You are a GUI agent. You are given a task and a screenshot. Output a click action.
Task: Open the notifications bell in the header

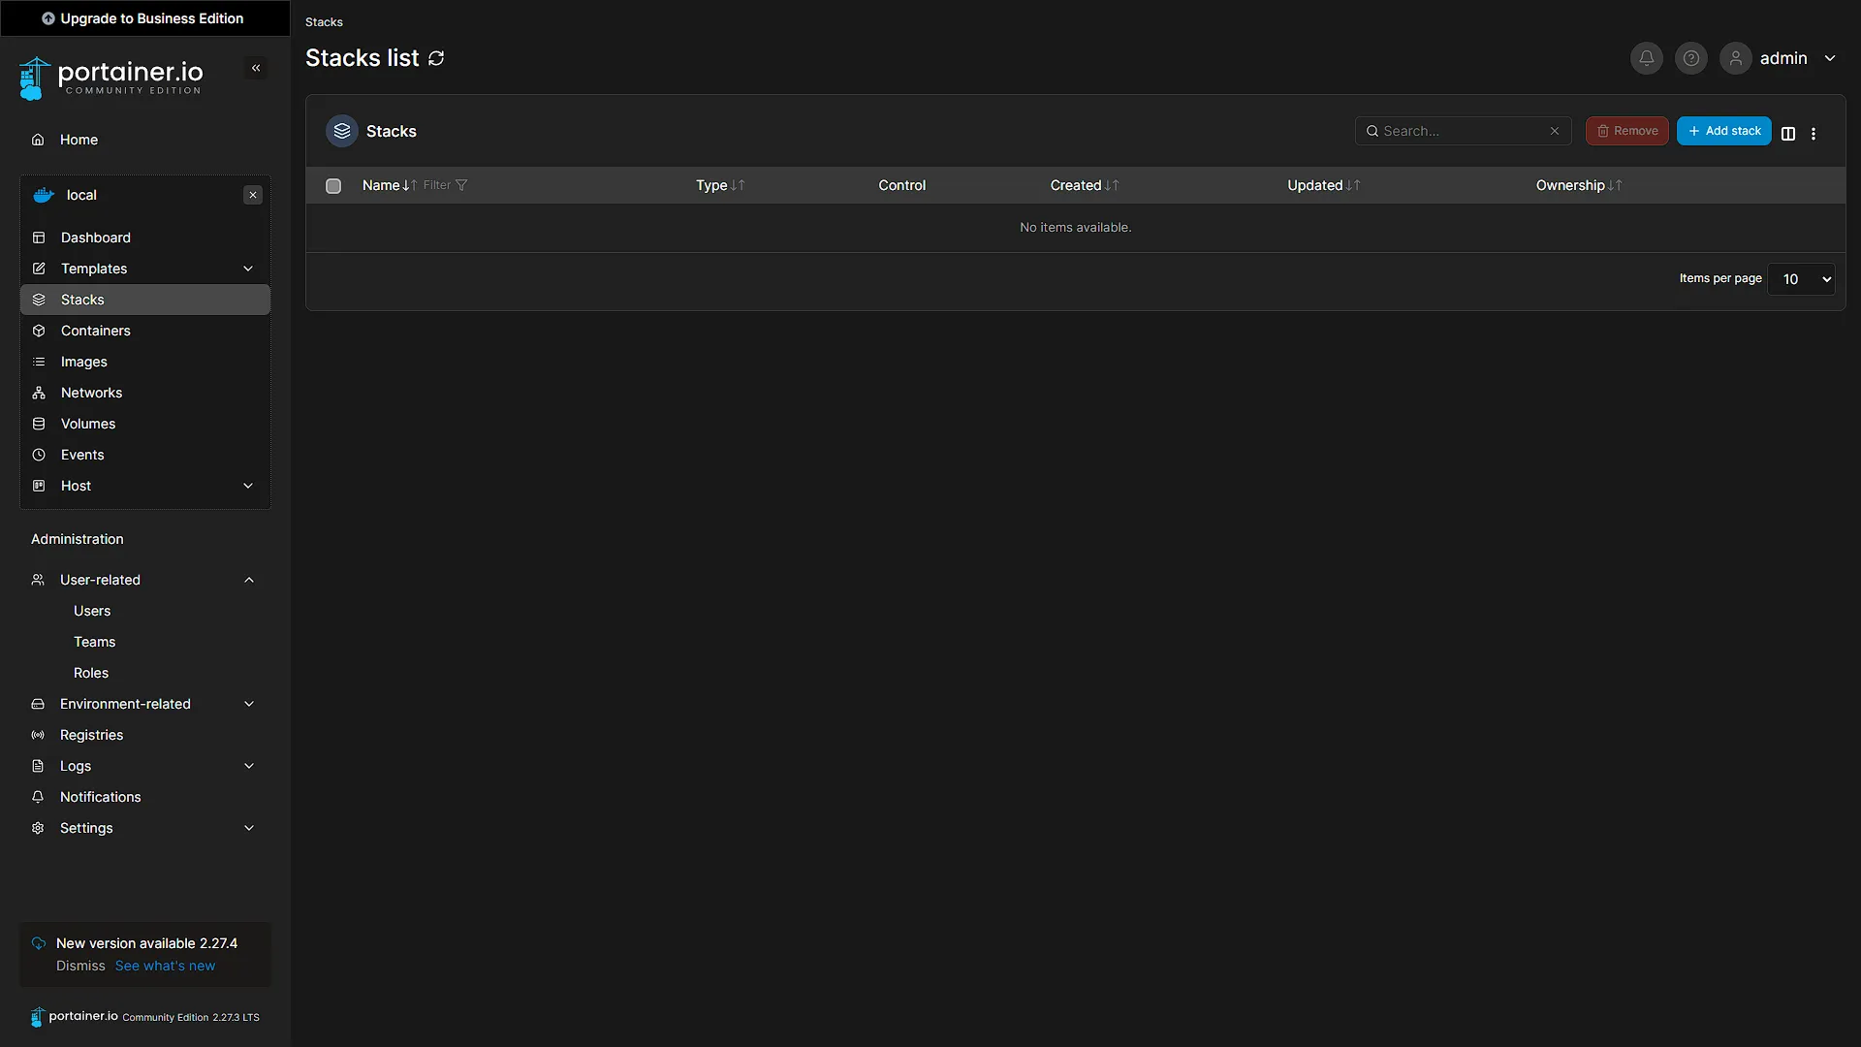coord(1646,58)
